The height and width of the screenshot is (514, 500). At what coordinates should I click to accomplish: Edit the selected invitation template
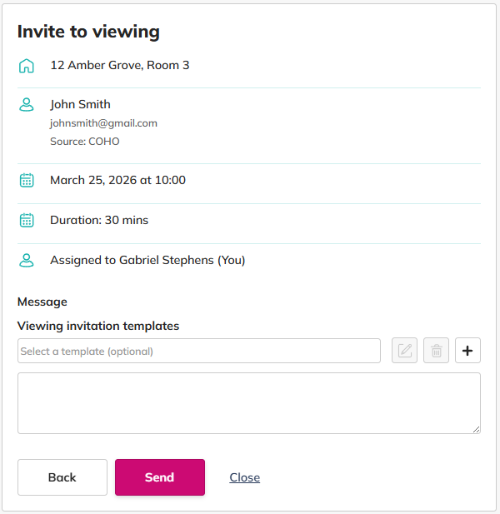click(404, 351)
